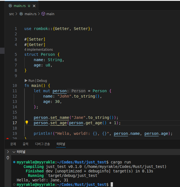The image size is (180, 187).
Task: Open the 디버그 콘솔 panel tab
Action: 42,144
